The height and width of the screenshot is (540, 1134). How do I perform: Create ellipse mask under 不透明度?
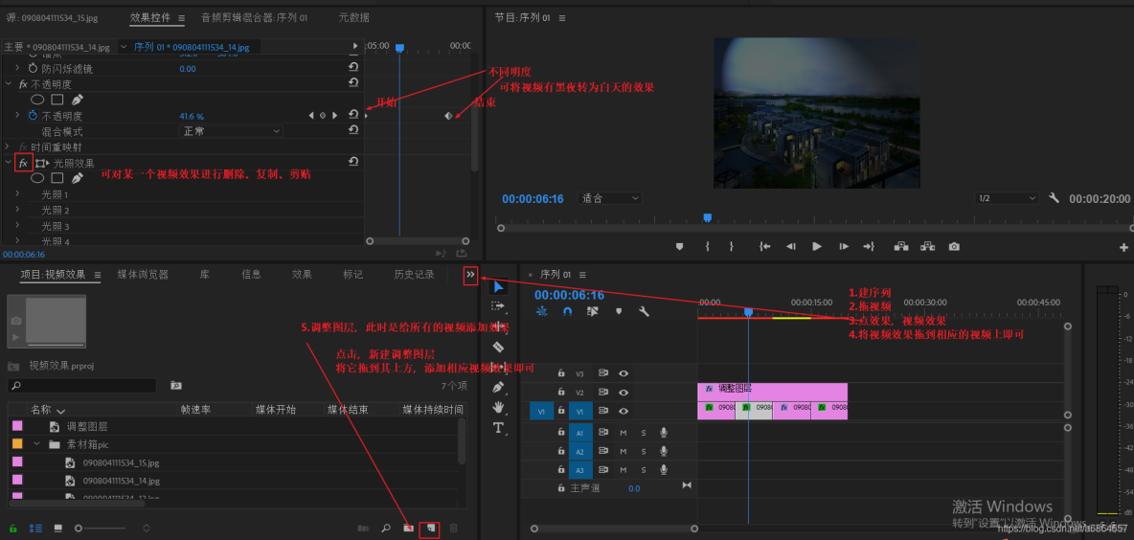(x=37, y=100)
